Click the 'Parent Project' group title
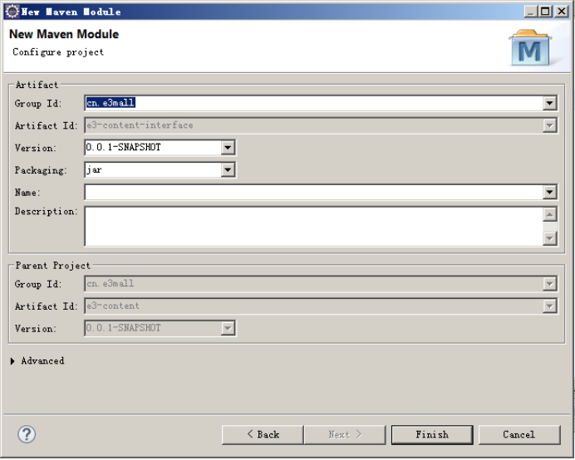Image resolution: width=575 pixels, height=460 pixels. tap(52, 266)
